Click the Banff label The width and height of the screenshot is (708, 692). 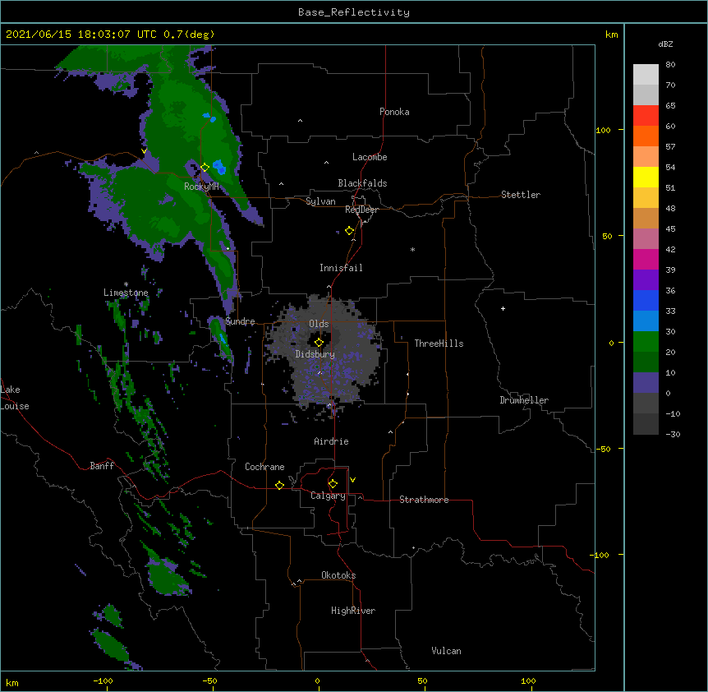102,466
